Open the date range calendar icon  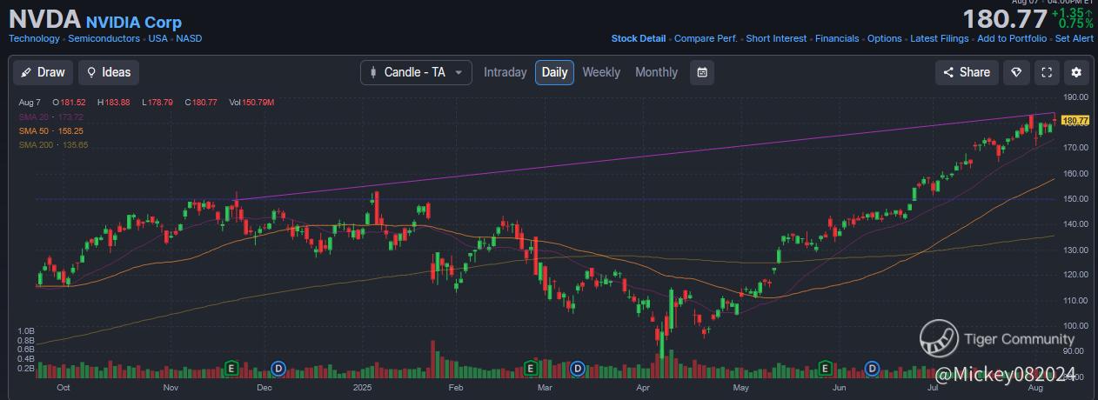(702, 72)
